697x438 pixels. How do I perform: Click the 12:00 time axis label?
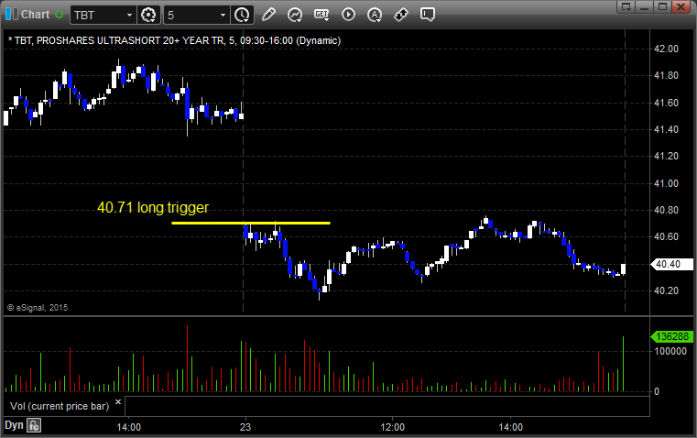click(393, 427)
